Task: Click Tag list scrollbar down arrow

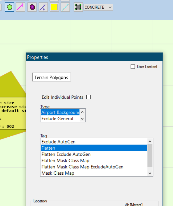Action: coord(150,173)
